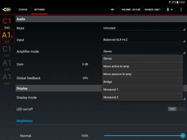The width and height of the screenshot is (187, 140).
Task: Open the Input dropdown Balanced XLR Hi-Z
Action: 143,40
